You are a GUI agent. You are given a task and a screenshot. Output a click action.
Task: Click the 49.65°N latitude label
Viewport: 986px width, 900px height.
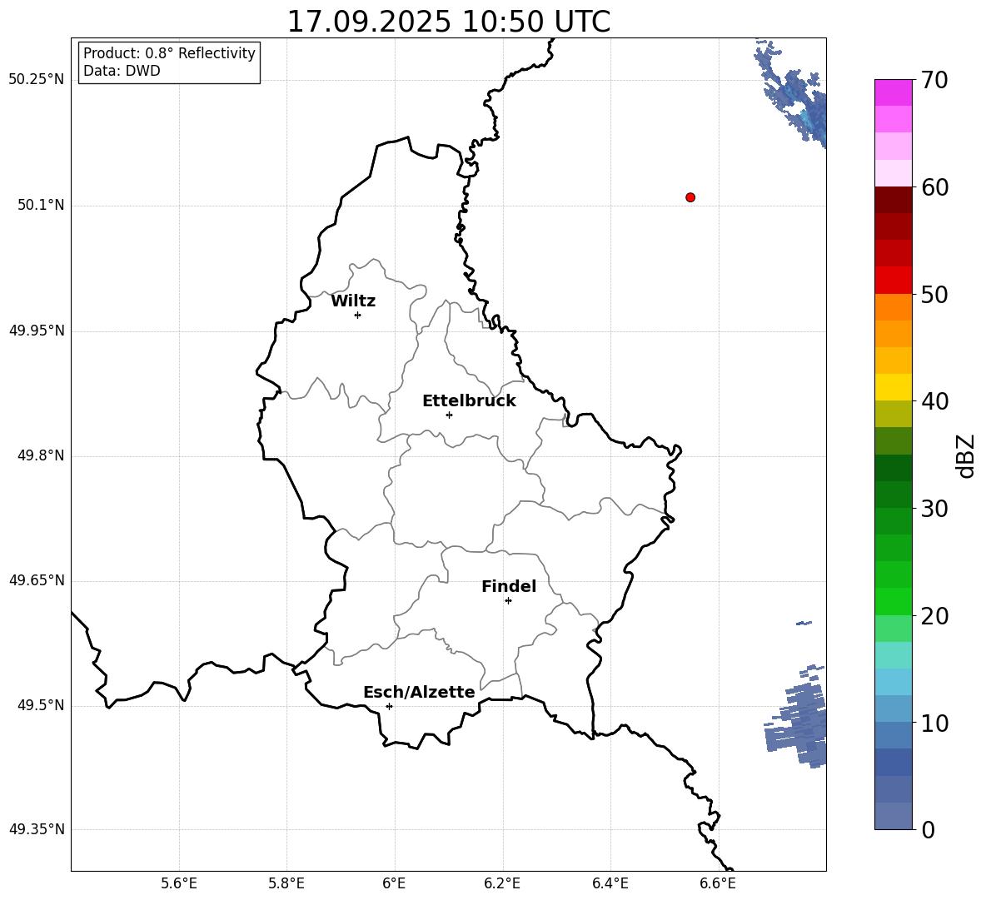(x=37, y=580)
